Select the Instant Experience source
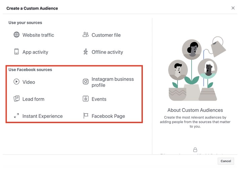This screenshot has width=240, height=169. [38, 116]
